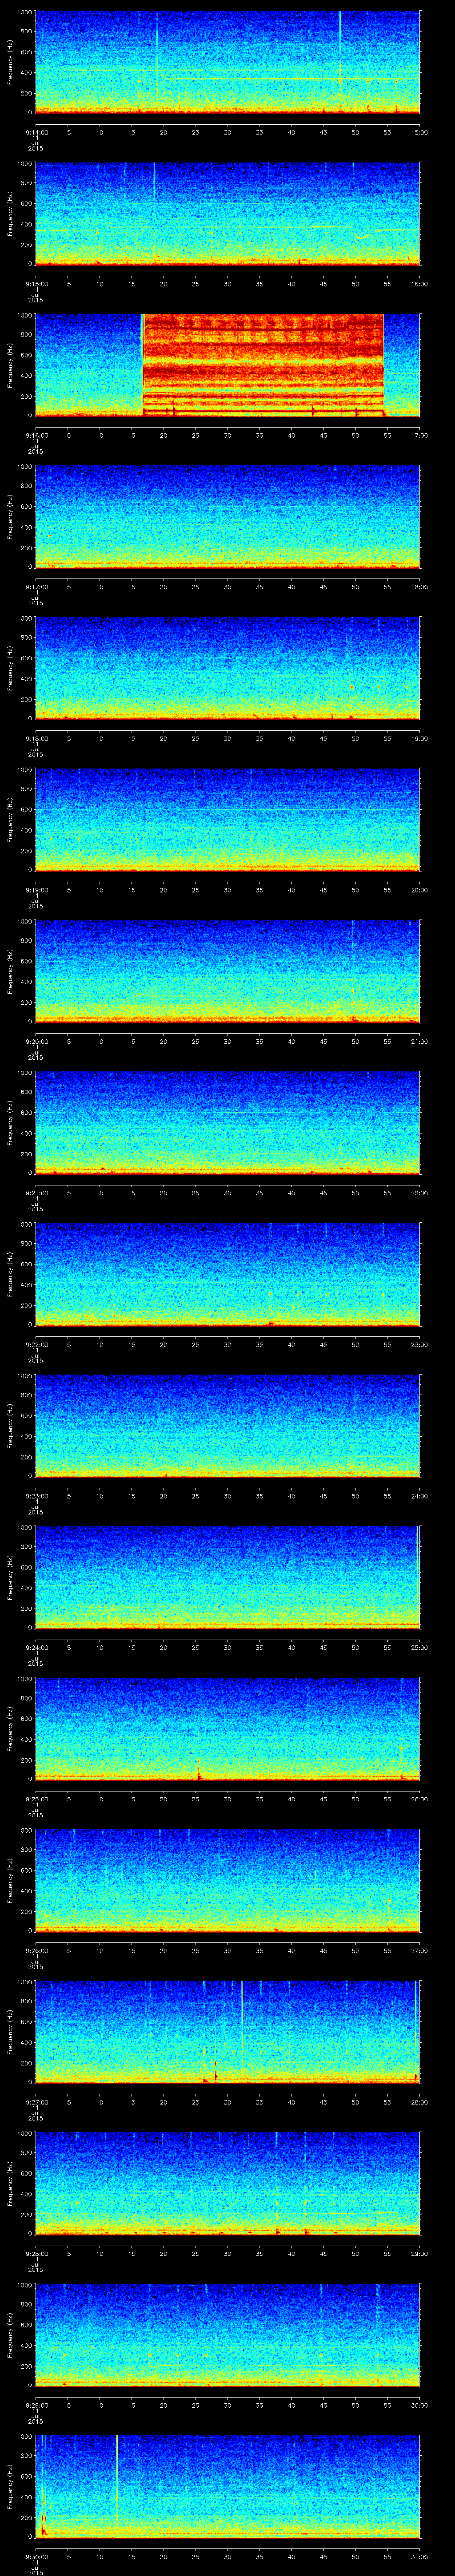
Task: Click the spectrogram panel starting at 9:29:00
Action: pyautogui.click(x=227, y=2334)
